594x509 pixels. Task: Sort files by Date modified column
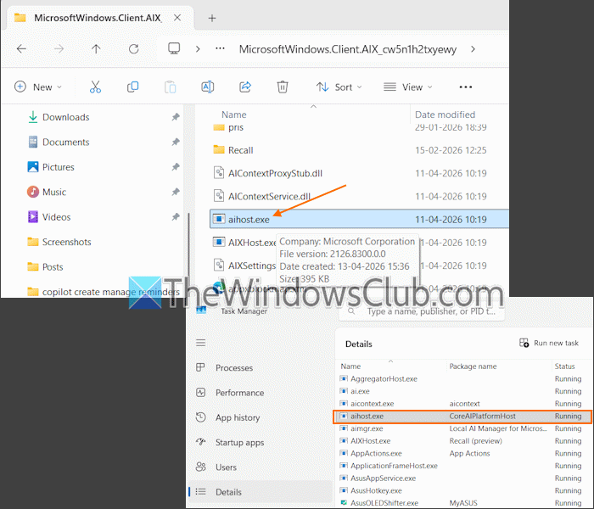tap(445, 115)
